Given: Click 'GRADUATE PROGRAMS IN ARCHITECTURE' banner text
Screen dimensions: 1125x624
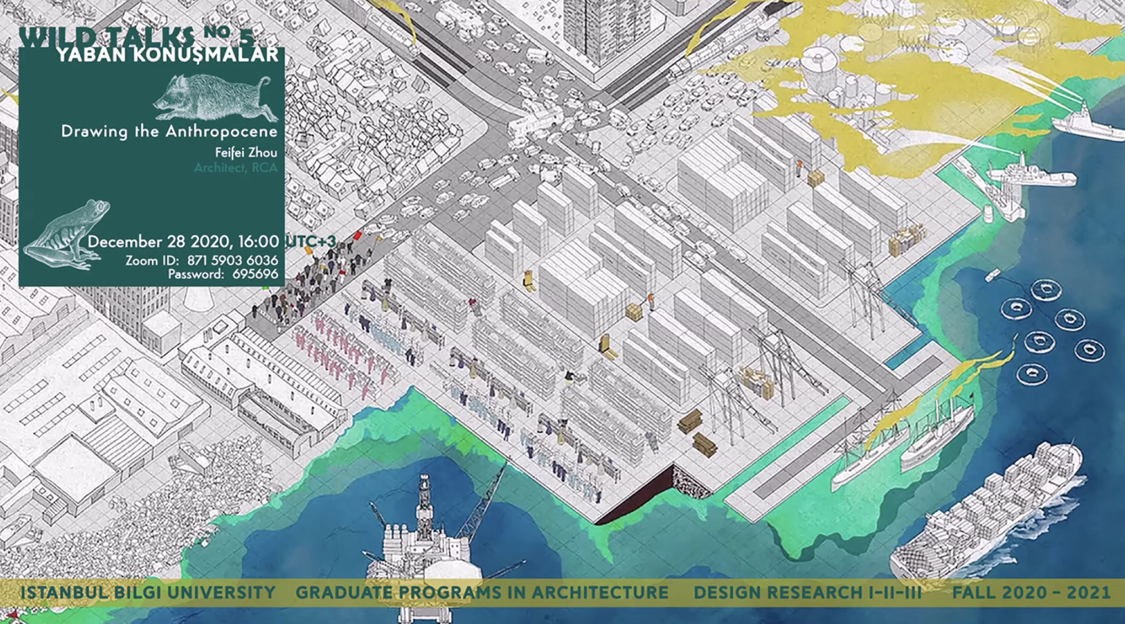Looking at the screenshot, I should click(482, 592).
